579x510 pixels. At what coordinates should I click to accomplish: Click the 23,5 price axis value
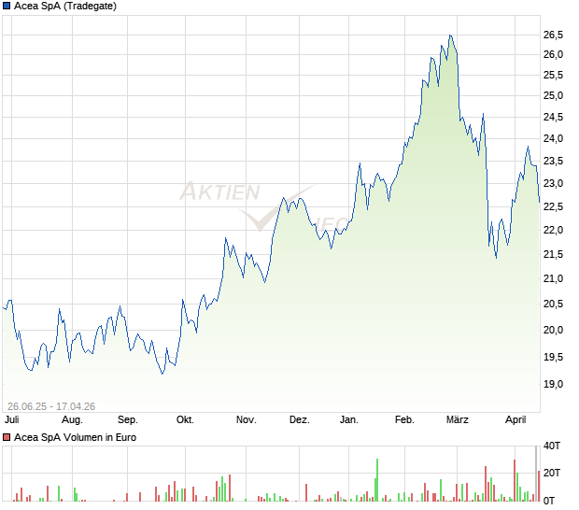pyautogui.click(x=553, y=161)
